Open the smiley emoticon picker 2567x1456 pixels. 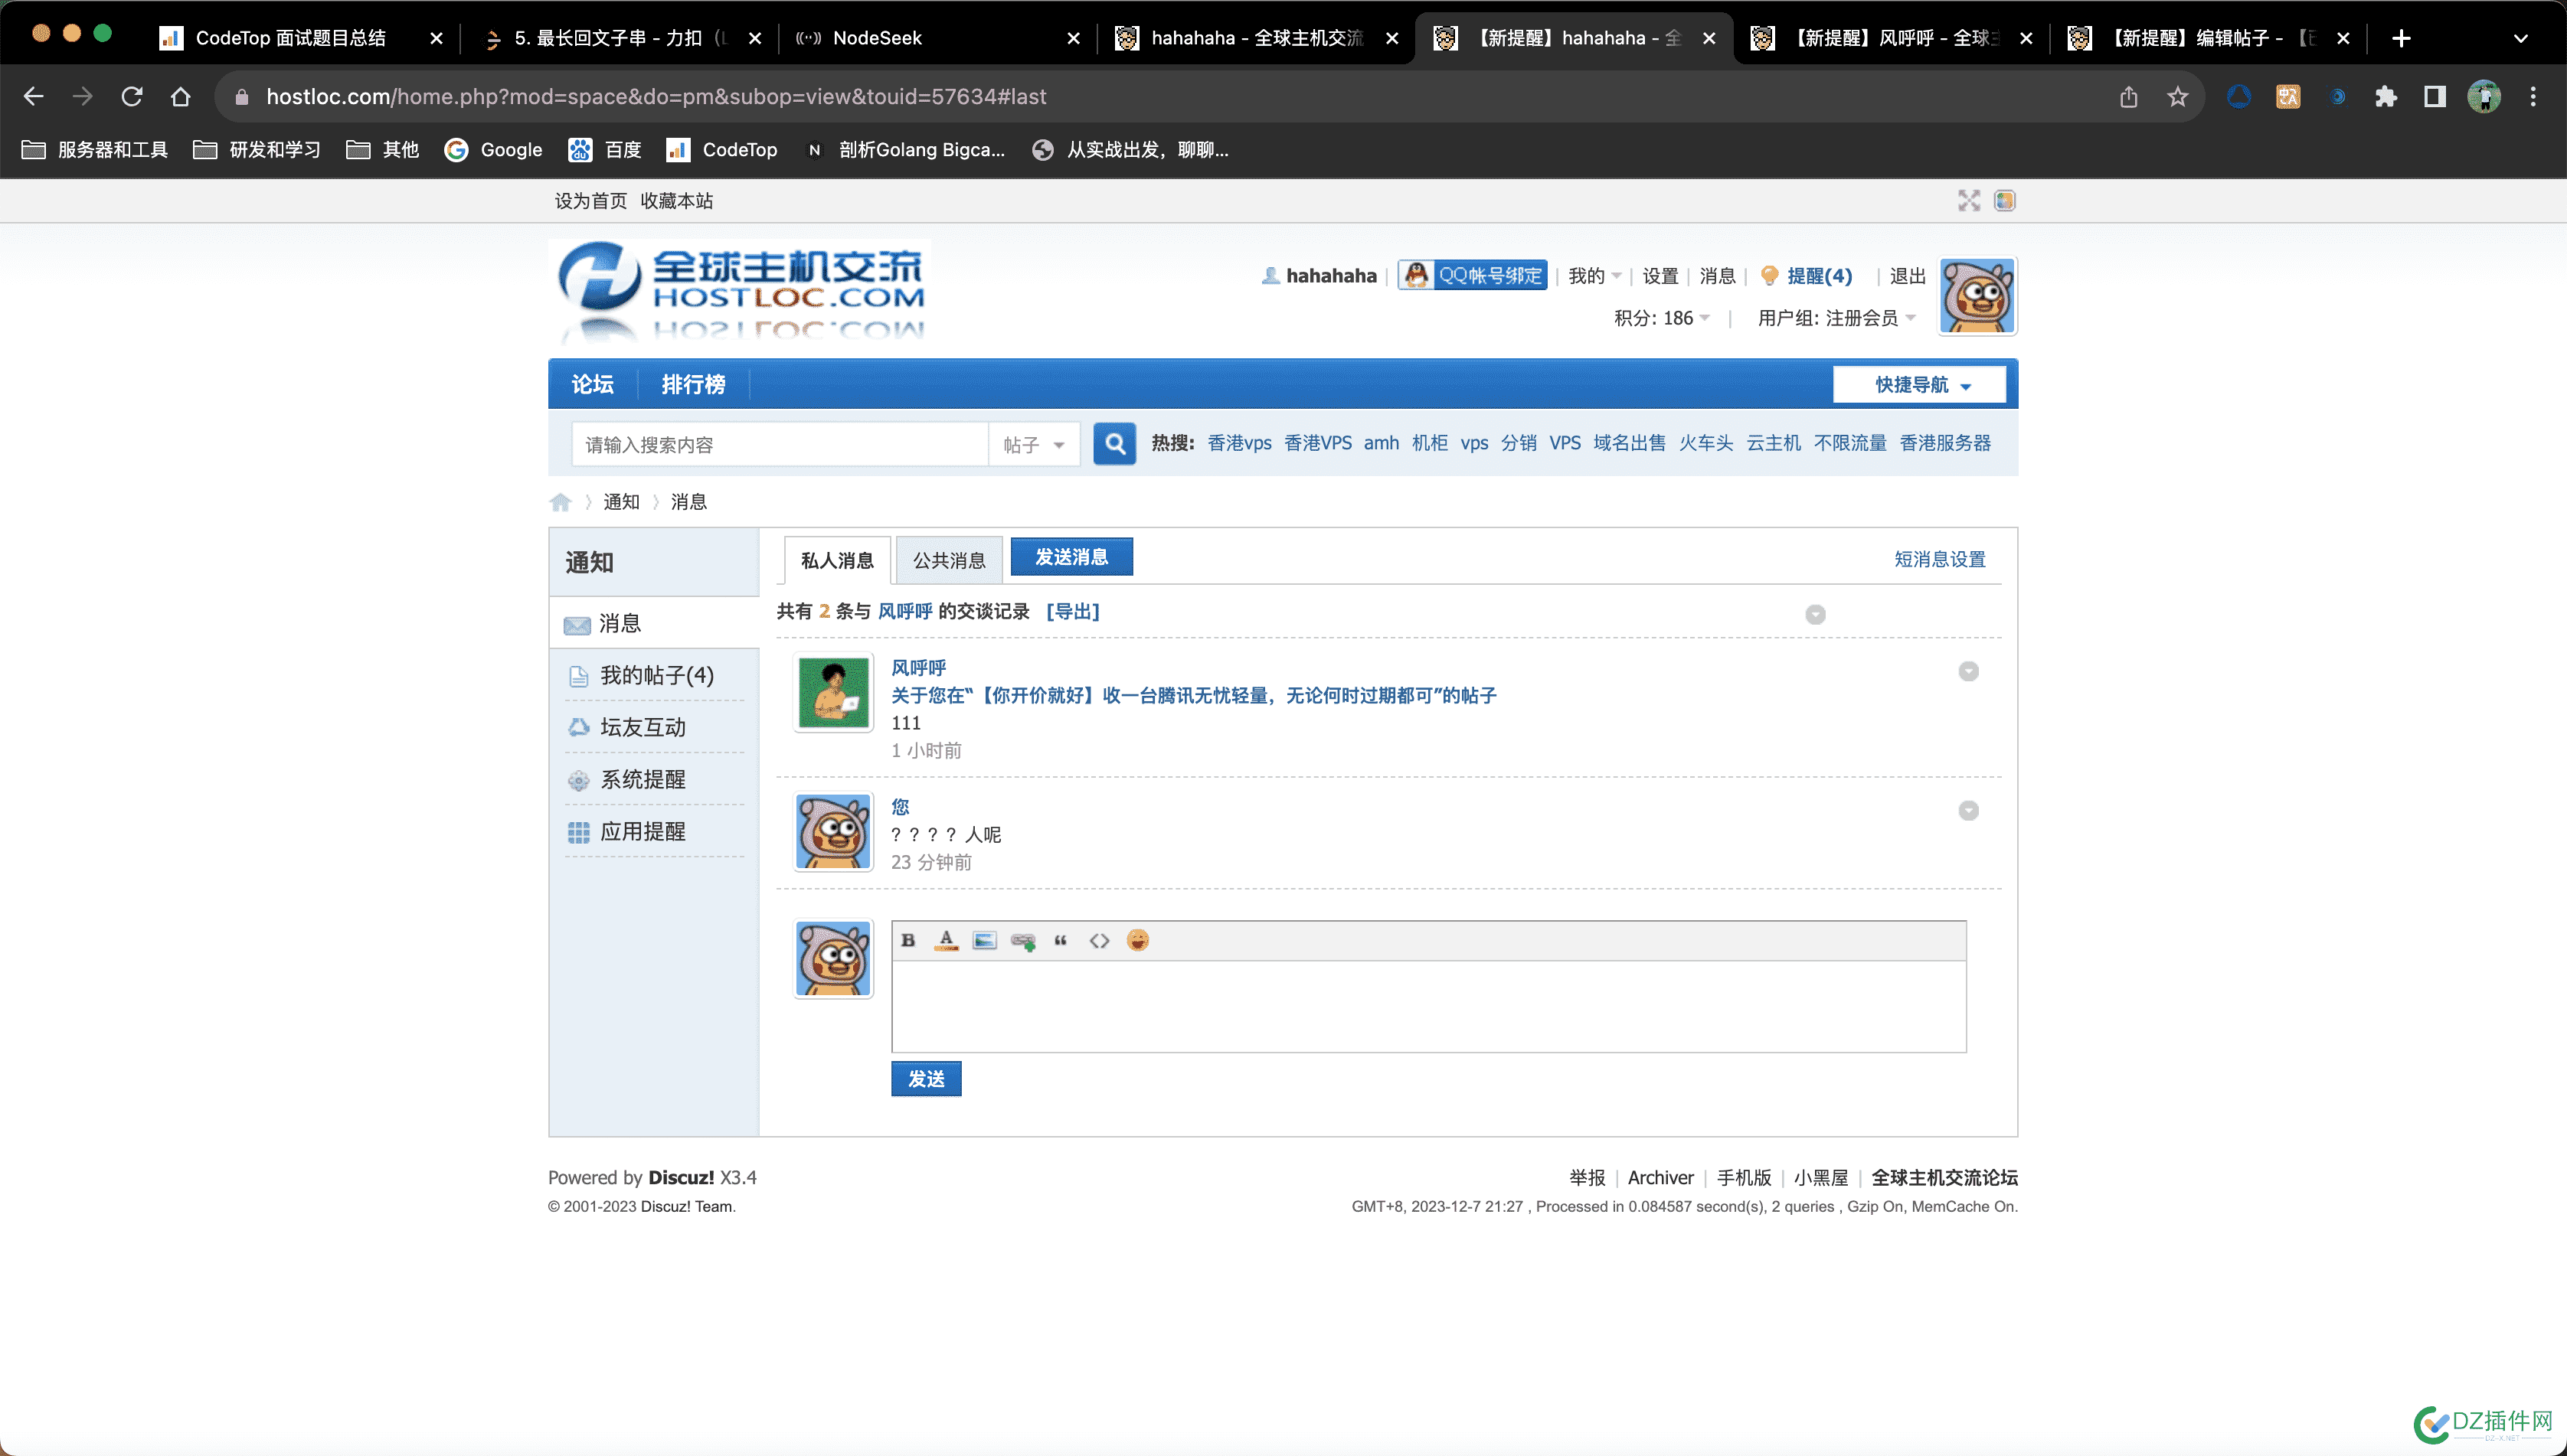(1137, 940)
